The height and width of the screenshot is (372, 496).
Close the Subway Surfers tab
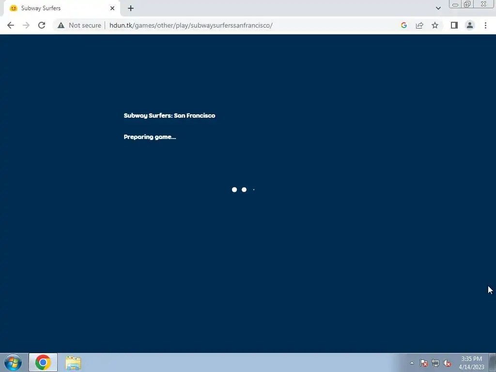[x=112, y=8]
